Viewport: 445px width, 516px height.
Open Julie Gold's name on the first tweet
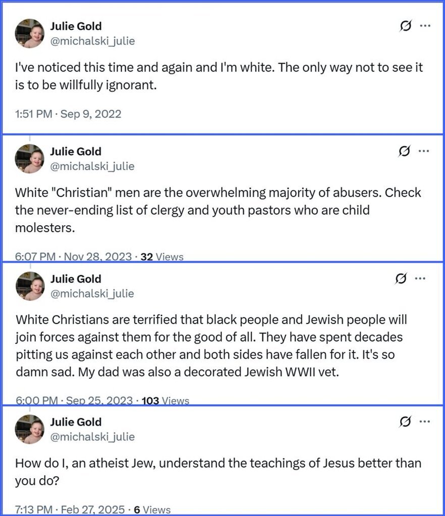76,26
